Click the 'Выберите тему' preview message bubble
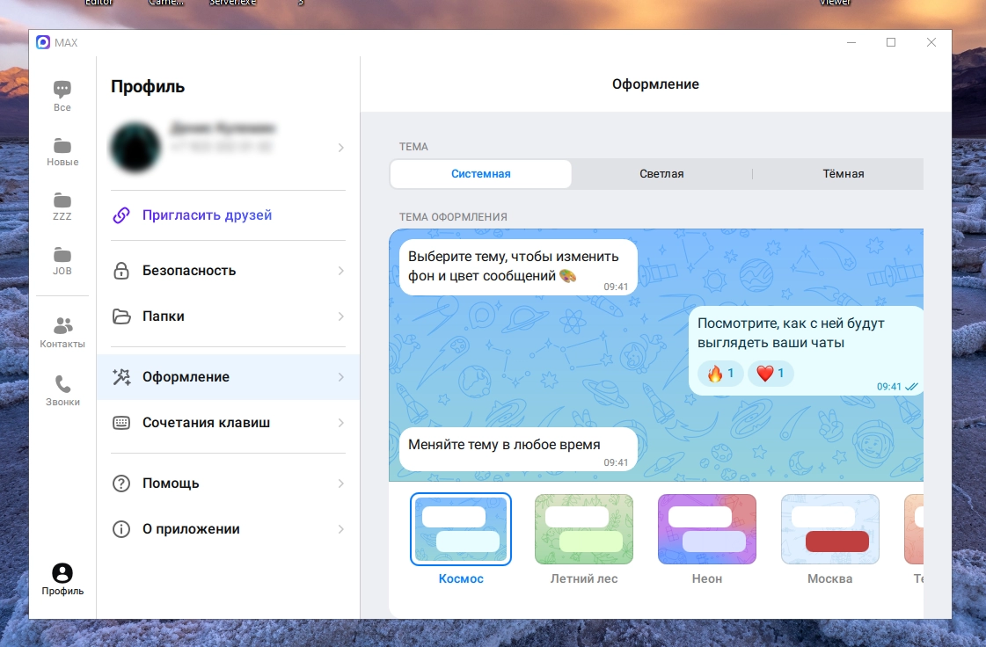This screenshot has height=647, width=986. point(518,267)
